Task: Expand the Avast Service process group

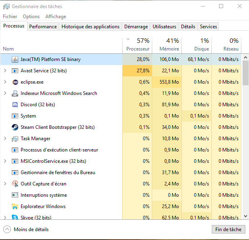Action: [x=5, y=71]
